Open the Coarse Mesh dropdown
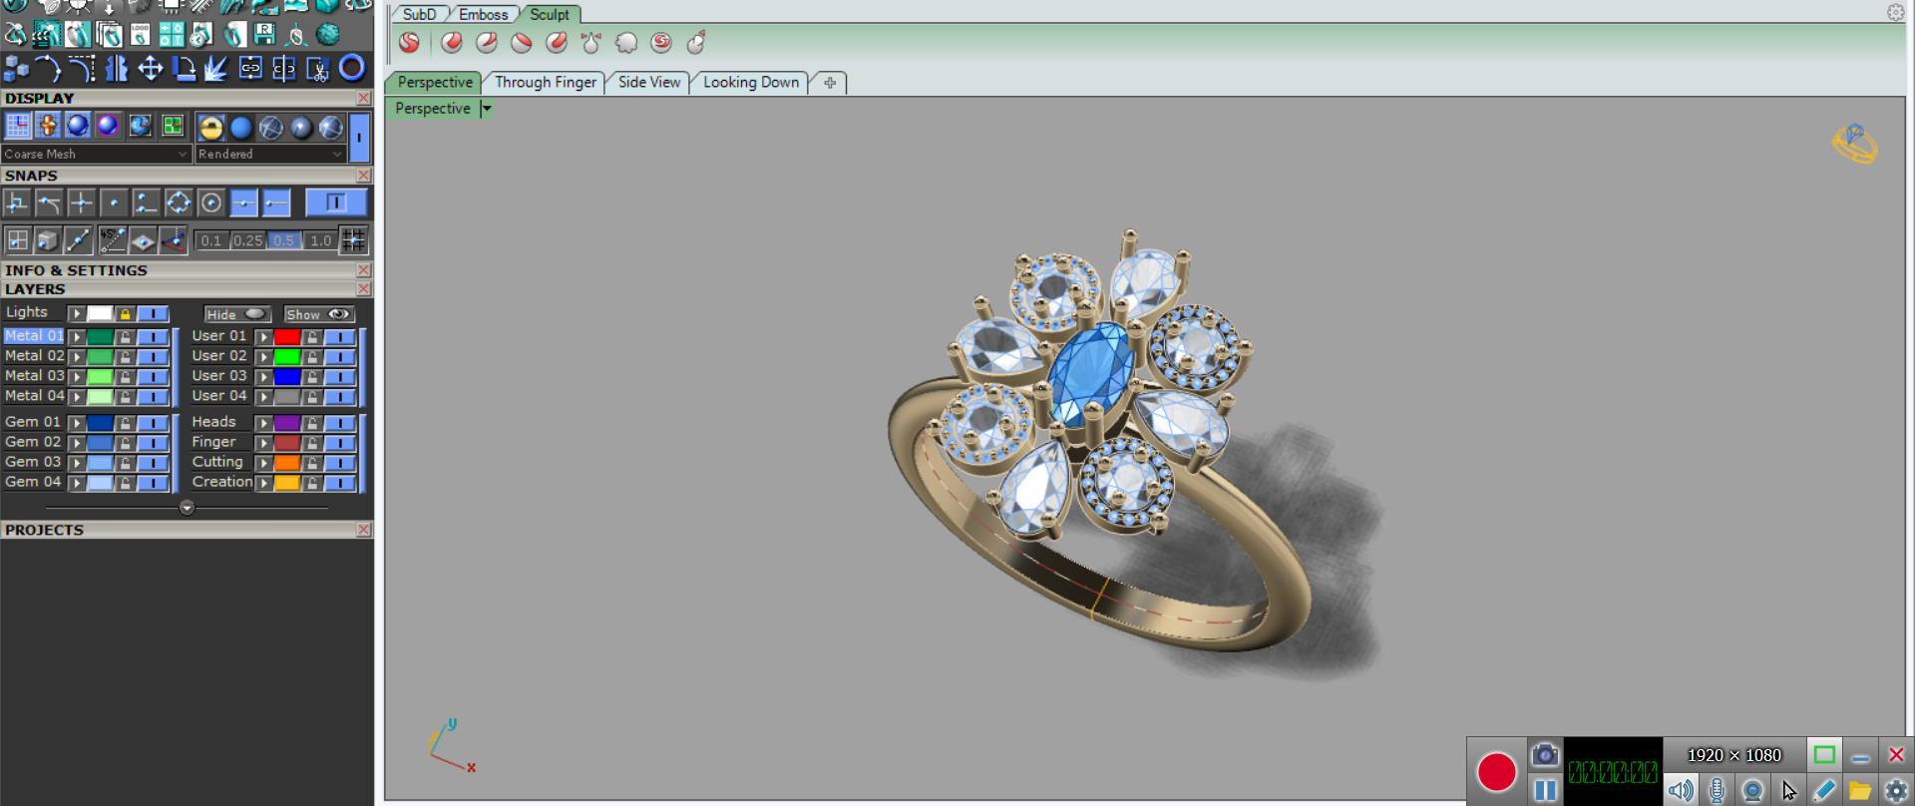This screenshot has height=806, width=1915. pos(183,155)
